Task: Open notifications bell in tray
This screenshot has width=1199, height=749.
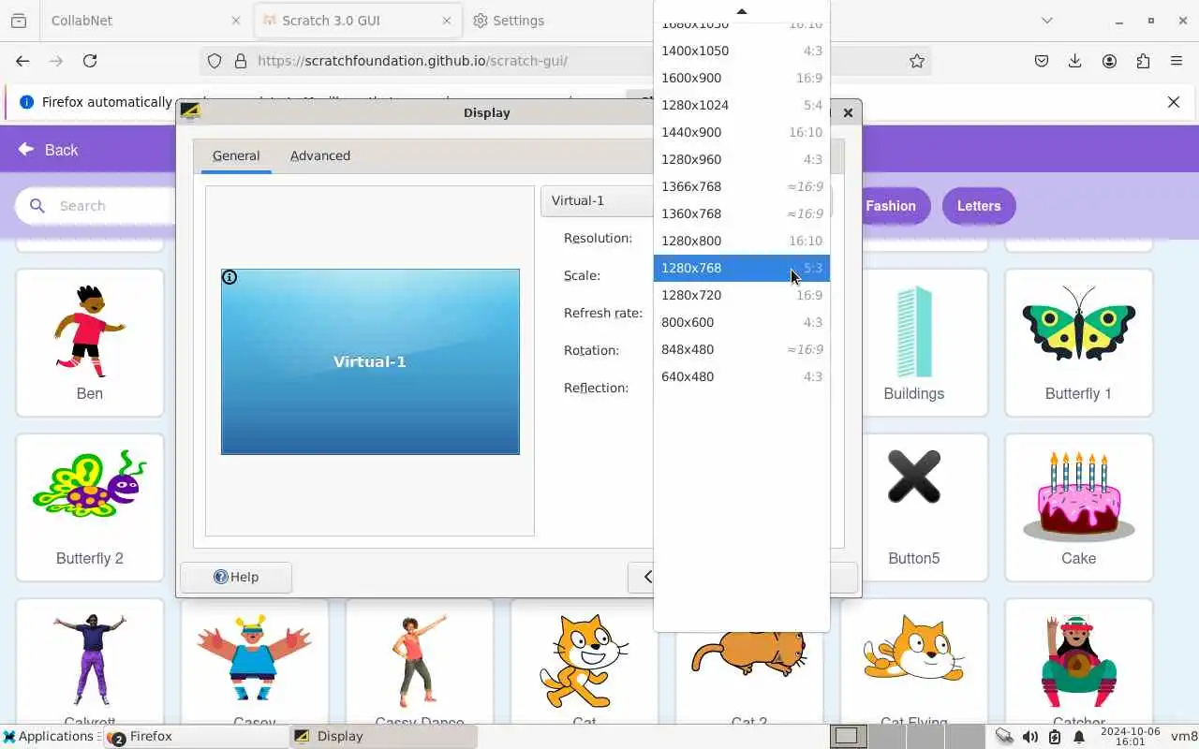Action: click(x=1079, y=737)
